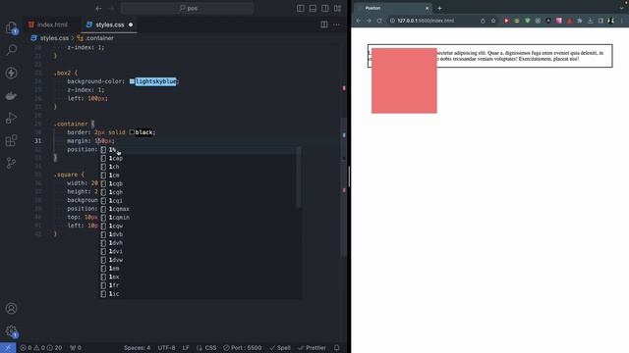
Task: Open a new browser tab
Action: [439, 8]
